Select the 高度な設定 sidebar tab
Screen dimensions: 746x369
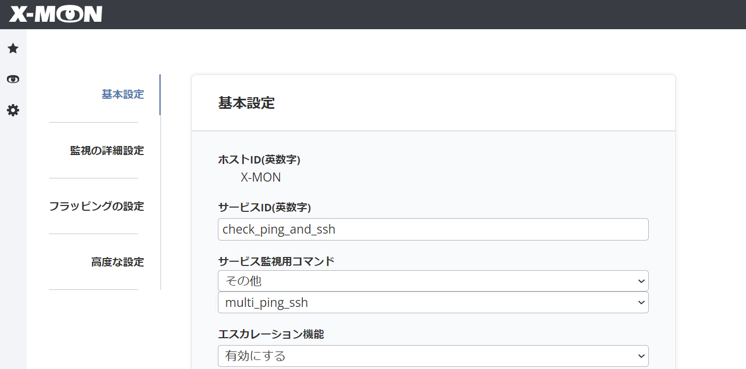117,262
